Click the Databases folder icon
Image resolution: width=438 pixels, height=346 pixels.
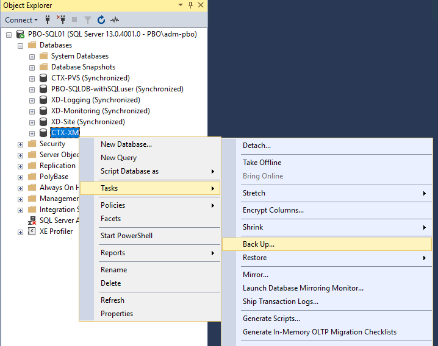(x=32, y=45)
